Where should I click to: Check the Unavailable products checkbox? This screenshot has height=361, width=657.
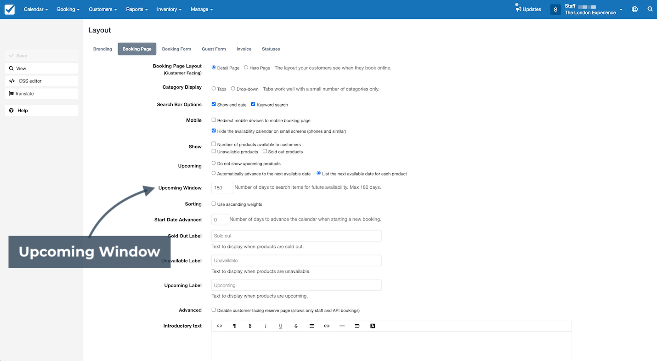click(214, 151)
